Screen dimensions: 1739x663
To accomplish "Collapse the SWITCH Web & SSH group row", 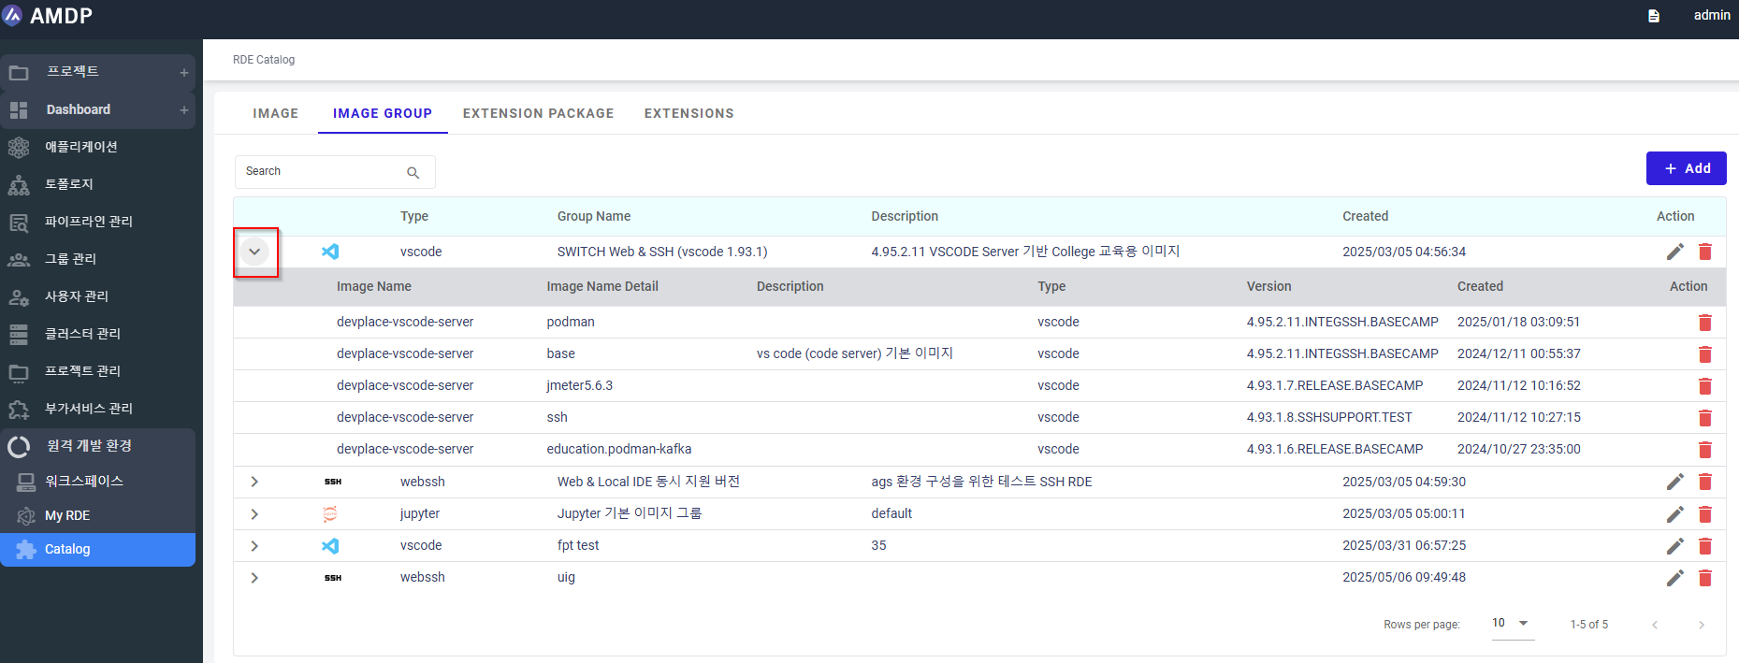I will click(254, 252).
